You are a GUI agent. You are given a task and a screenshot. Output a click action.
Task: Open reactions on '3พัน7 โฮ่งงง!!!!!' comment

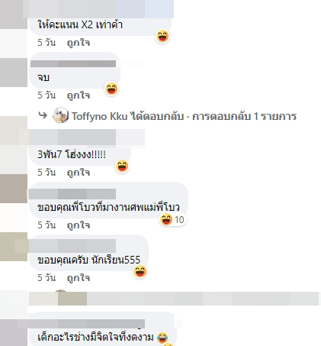pyautogui.click(x=122, y=166)
